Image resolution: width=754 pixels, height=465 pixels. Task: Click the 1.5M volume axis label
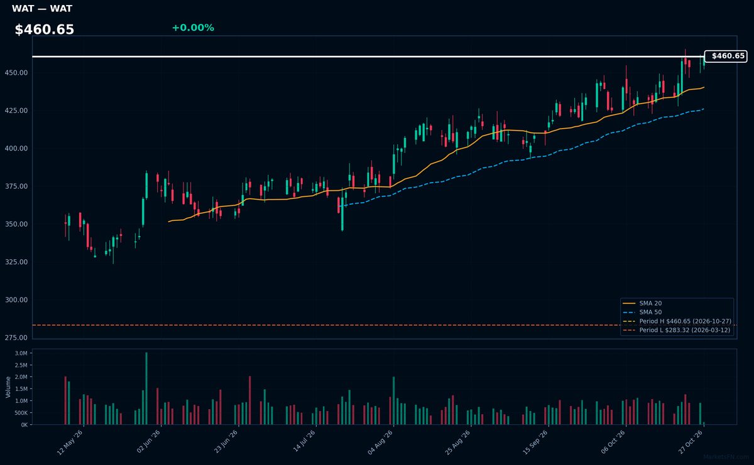[x=21, y=389]
